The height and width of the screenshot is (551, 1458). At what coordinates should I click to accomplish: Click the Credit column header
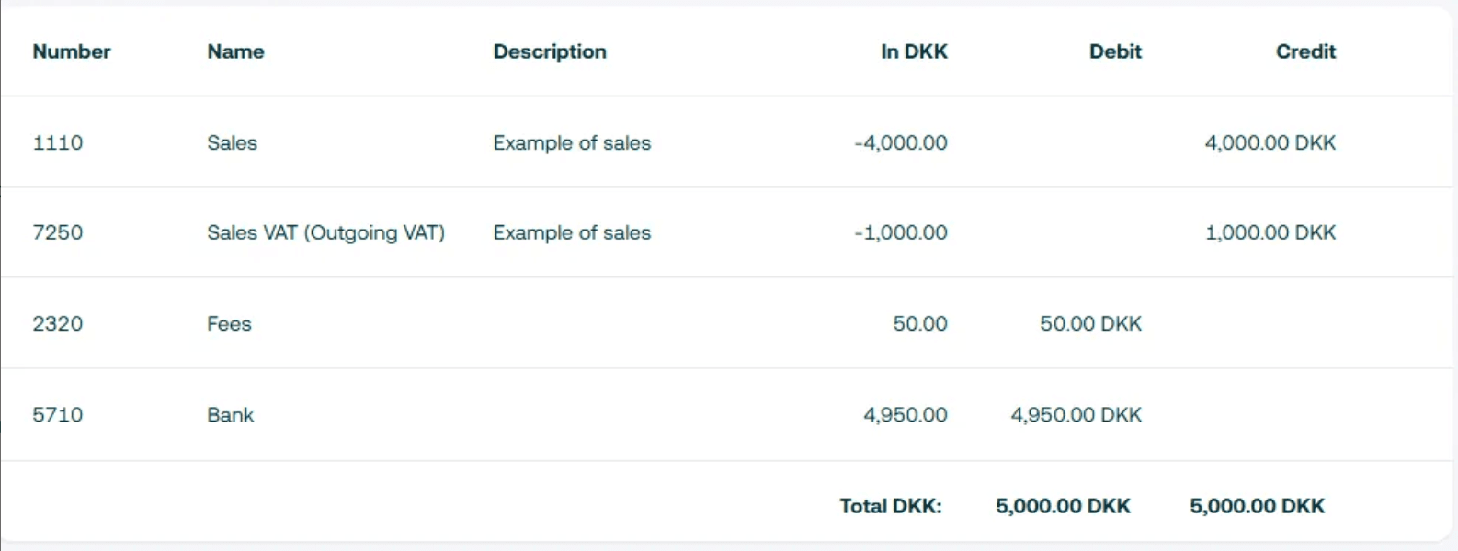[1305, 51]
